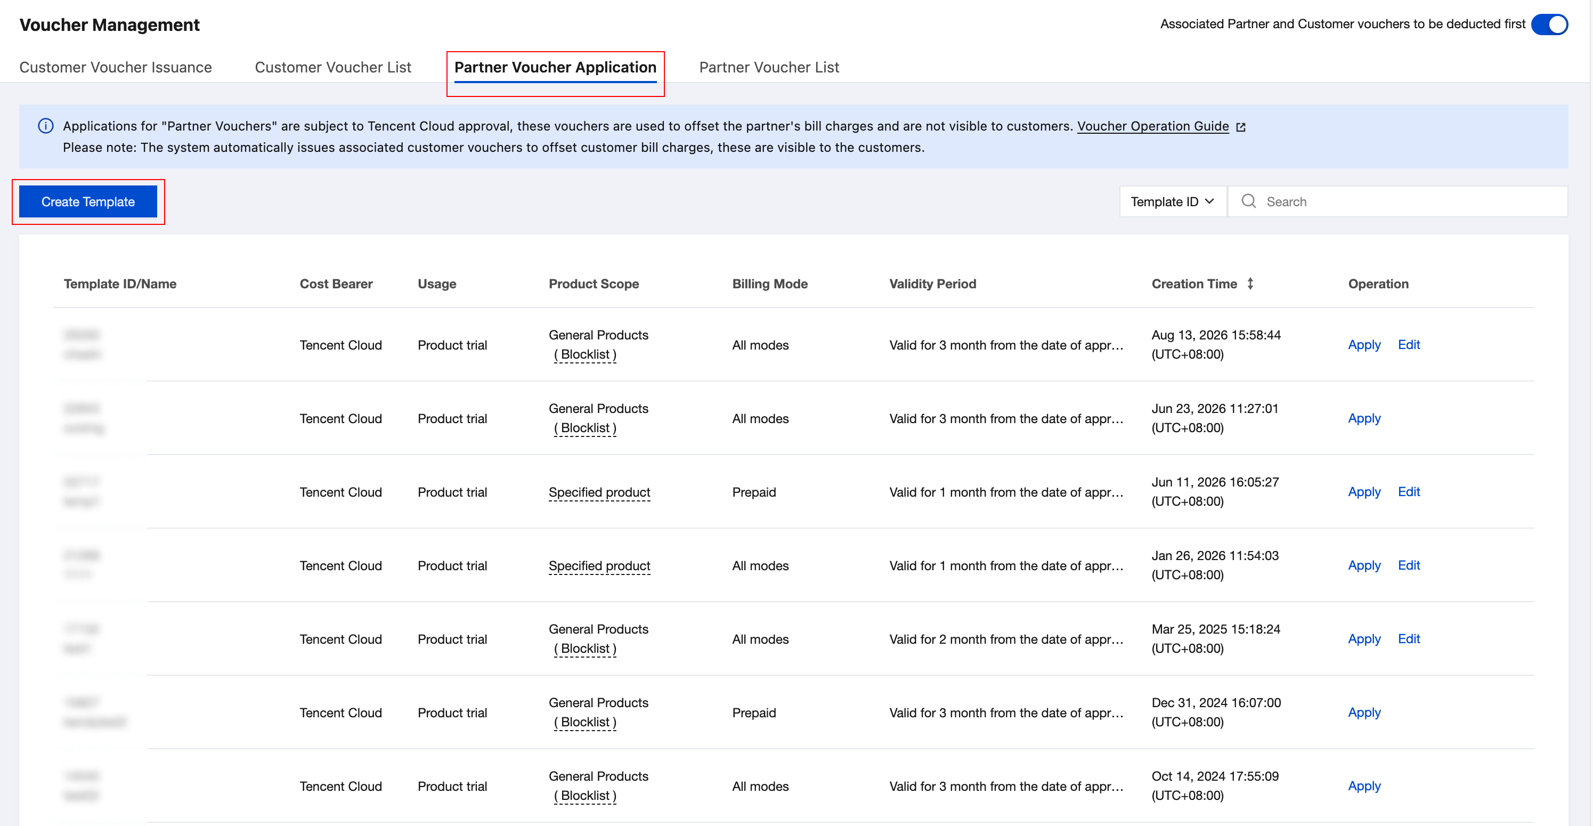Click the Validity Period column header
The width and height of the screenshot is (1593, 826).
click(x=932, y=284)
